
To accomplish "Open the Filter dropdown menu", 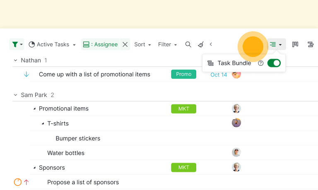I will point(167,44).
